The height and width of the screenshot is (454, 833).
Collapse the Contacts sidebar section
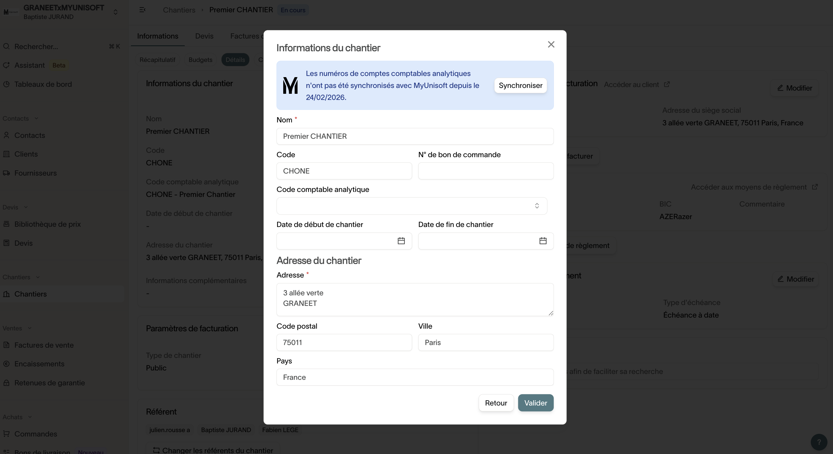click(x=36, y=119)
